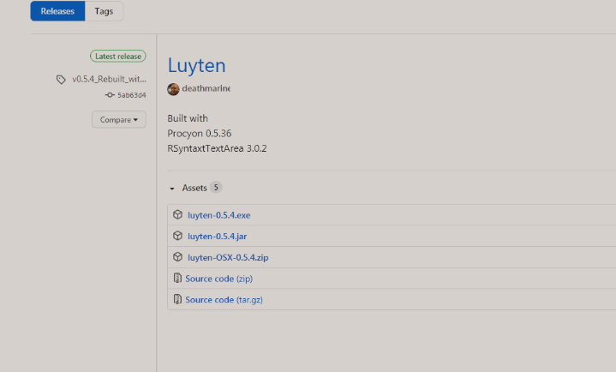Open the Luyten release title link
616x372 pixels.
[196, 66]
